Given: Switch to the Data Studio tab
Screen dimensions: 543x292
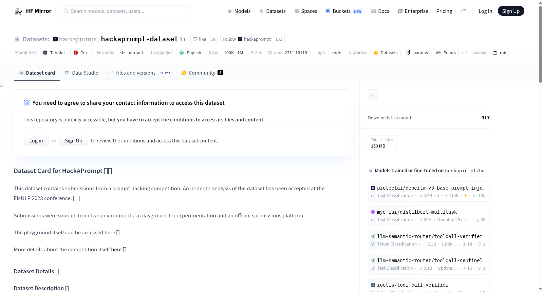Looking at the screenshot, I should (82, 73).
